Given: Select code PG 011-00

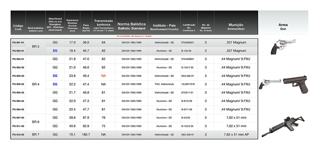Looking at the screenshot, I should coord(18,126).
